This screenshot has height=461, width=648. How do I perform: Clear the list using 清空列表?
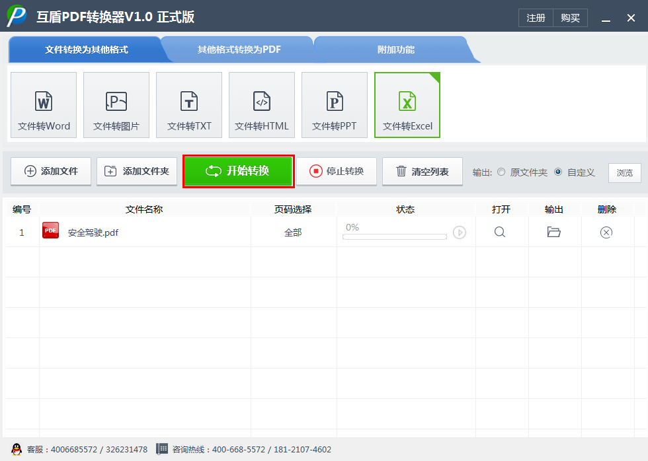422,171
